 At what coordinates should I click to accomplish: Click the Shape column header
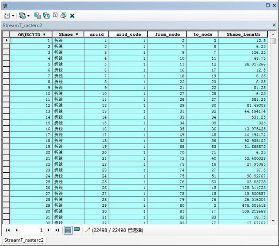tap(68, 34)
